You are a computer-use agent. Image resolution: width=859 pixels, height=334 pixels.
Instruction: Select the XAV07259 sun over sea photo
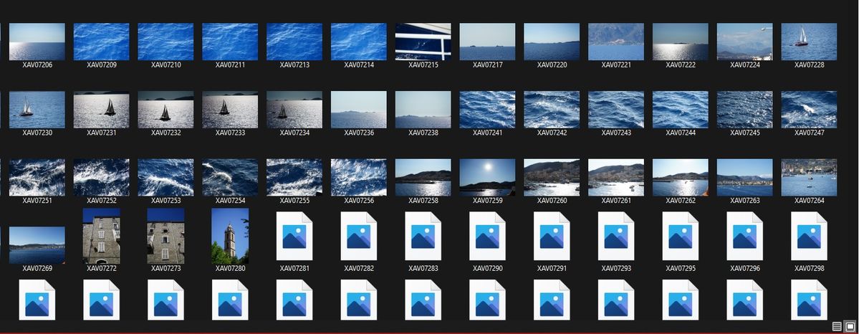pos(487,178)
